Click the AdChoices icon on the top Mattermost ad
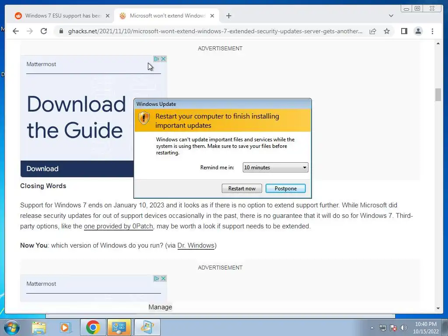Viewport: 448px width, 336px height. (156, 59)
